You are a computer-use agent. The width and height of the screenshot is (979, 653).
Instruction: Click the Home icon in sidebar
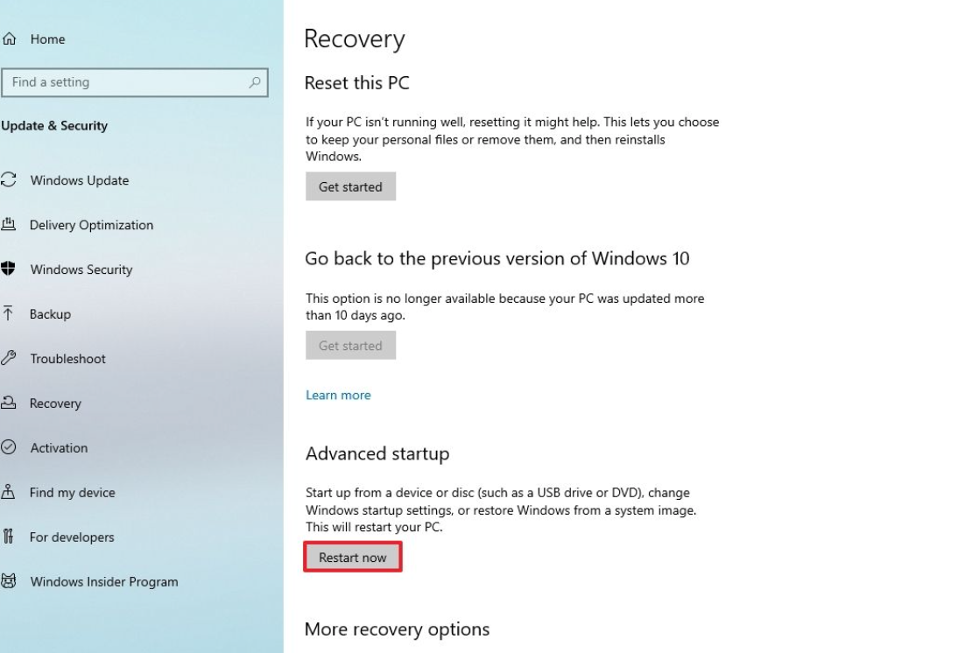coord(11,39)
